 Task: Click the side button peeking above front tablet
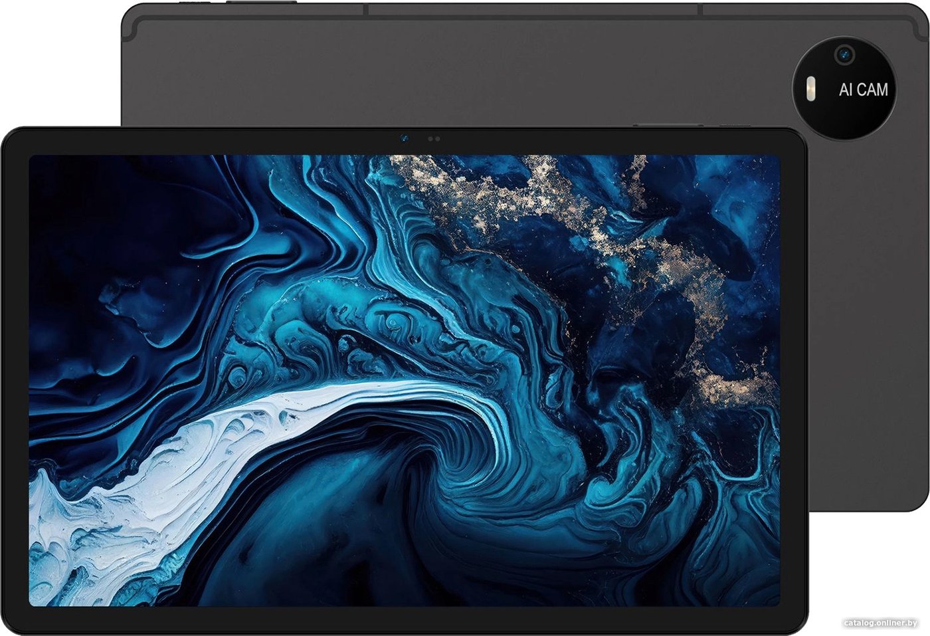point(668,125)
